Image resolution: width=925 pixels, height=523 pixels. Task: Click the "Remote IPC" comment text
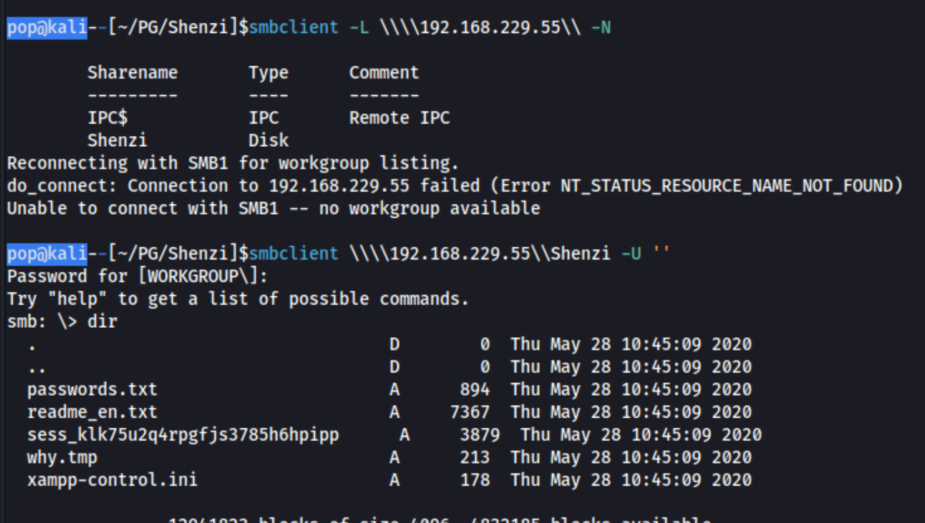pos(399,118)
